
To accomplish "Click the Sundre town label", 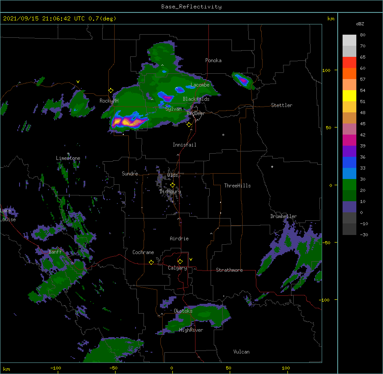I will coord(130,174).
